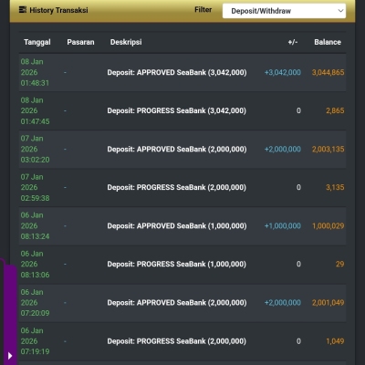
Task: Click the 0 amount at 02:59:38
Action: [x=298, y=187]
